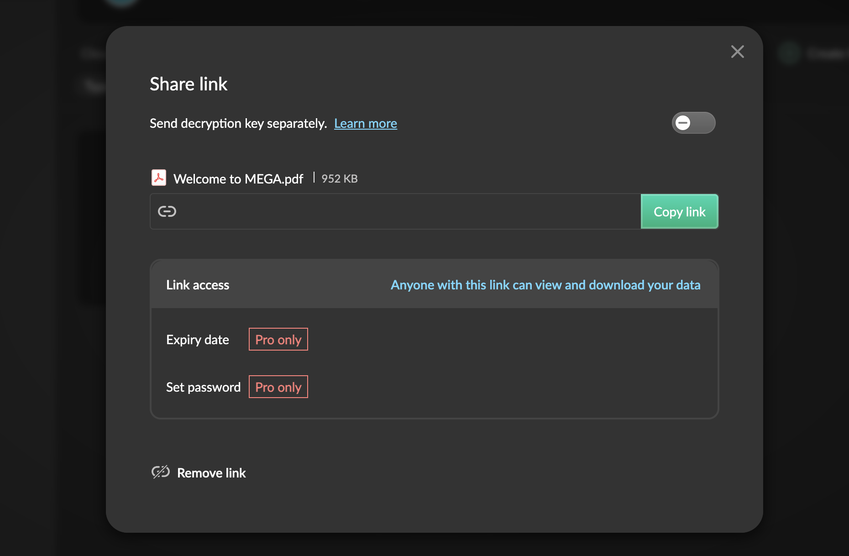Enable sending the decryption key separately

pos(693,123)
